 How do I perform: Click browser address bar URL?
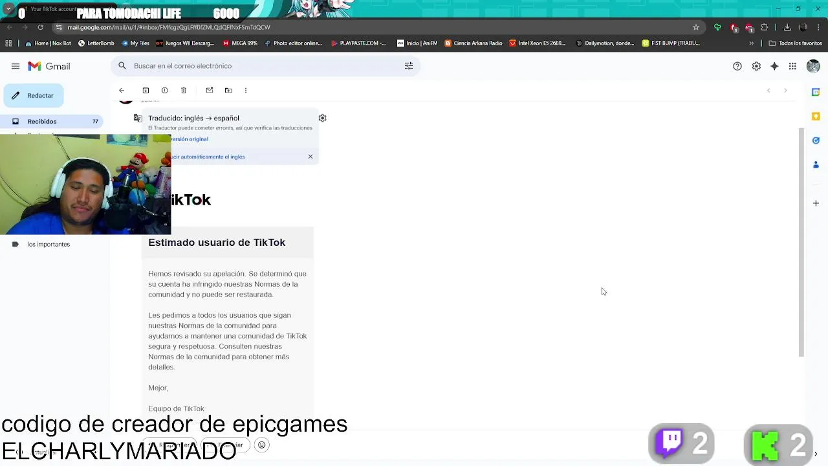point(169,27)
